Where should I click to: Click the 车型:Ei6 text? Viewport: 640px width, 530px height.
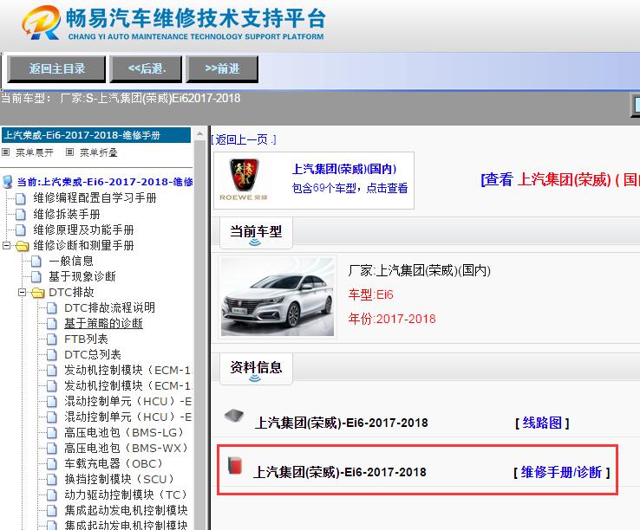[x=370, y=294]
